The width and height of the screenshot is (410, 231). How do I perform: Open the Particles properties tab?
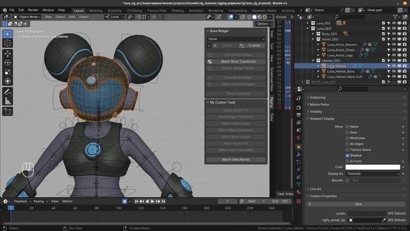point(299,162)
